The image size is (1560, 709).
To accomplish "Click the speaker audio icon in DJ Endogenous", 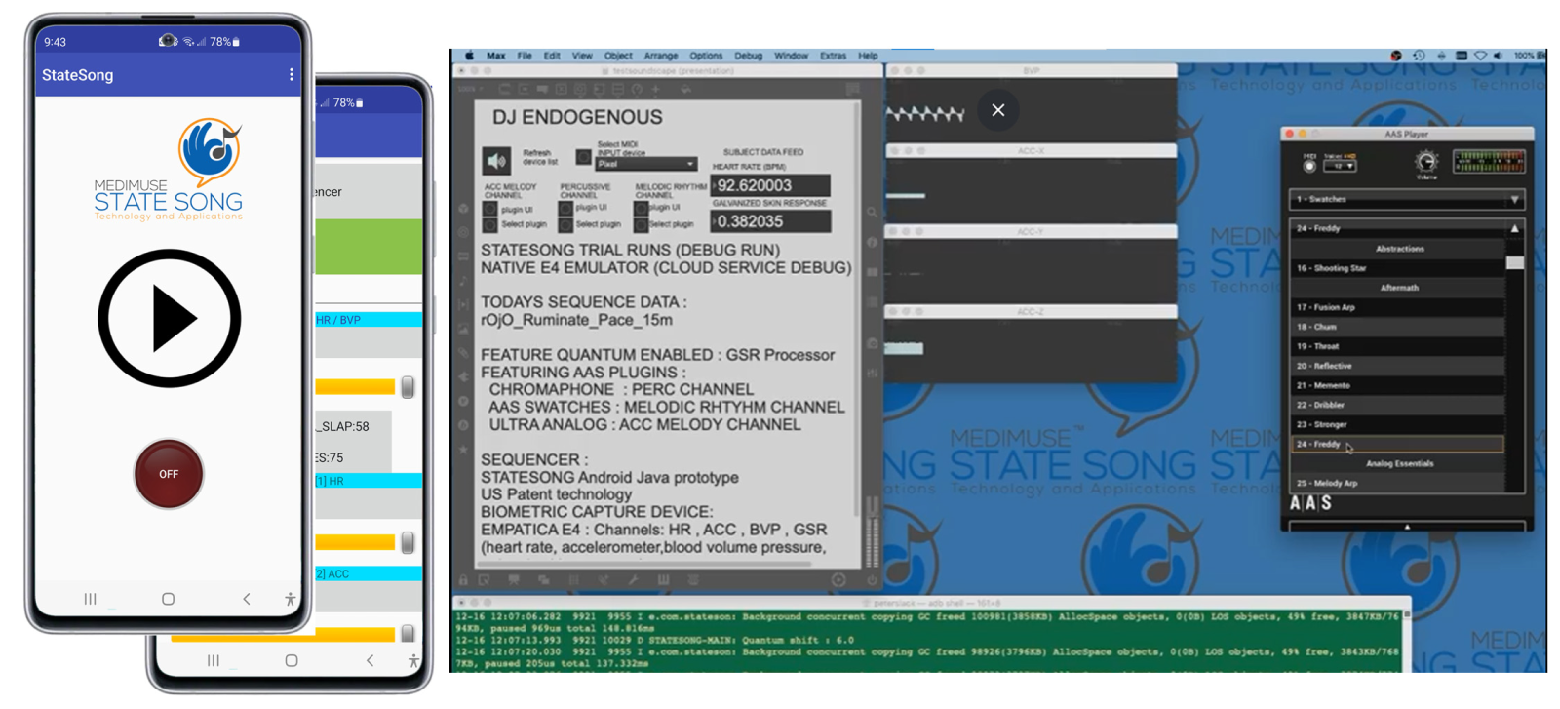I will (x=496, y=161).
